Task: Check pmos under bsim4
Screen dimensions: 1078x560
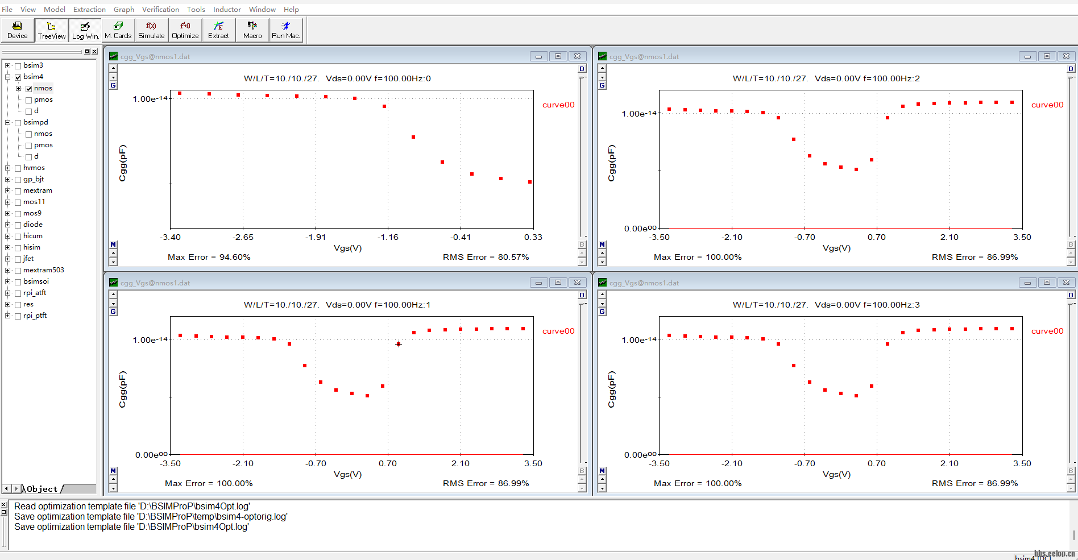Action: click(x=28, y=100)
